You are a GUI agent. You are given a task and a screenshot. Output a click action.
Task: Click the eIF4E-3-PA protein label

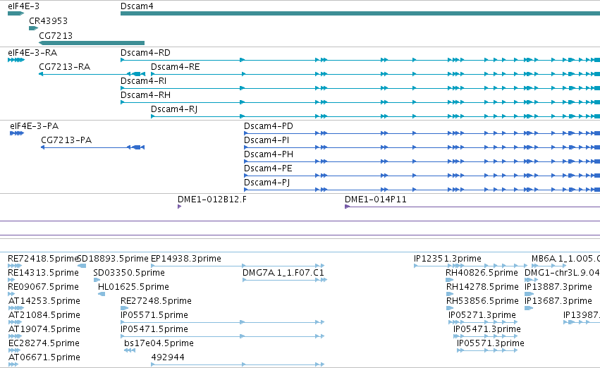(35, 126)
